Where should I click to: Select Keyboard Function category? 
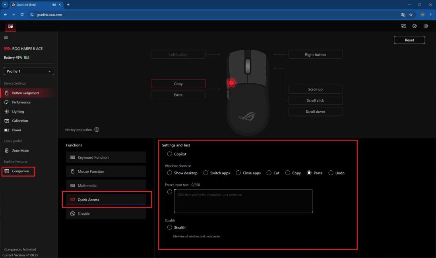pyautogui.click(x=106, y=157)
